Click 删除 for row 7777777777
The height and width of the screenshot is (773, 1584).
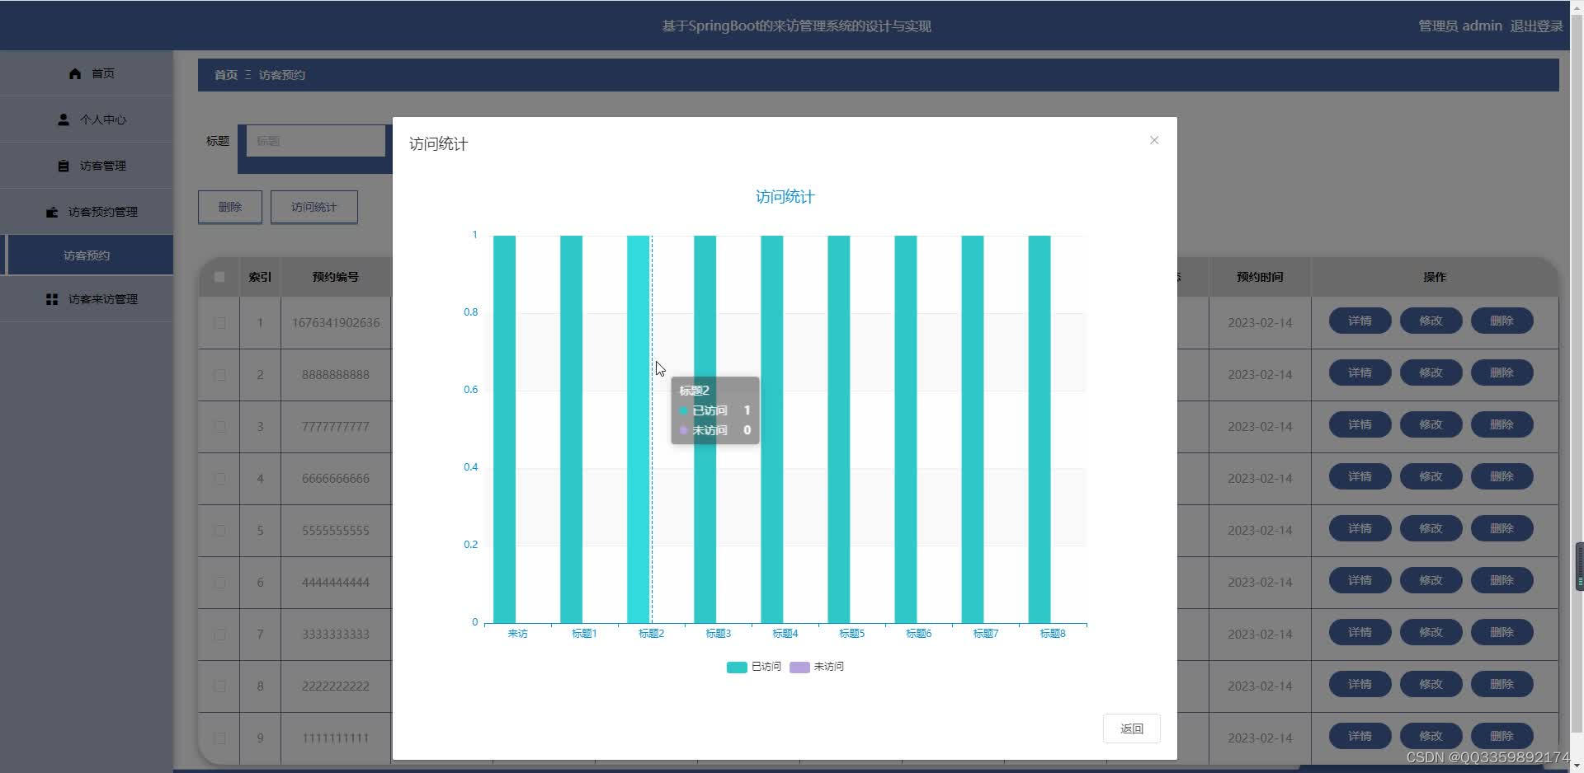[x=1501, y=424]
